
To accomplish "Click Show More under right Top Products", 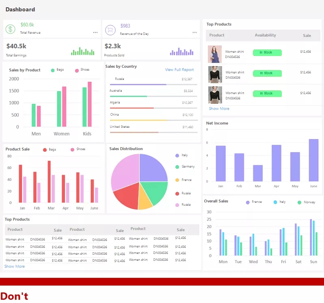I will pos(219,109).
